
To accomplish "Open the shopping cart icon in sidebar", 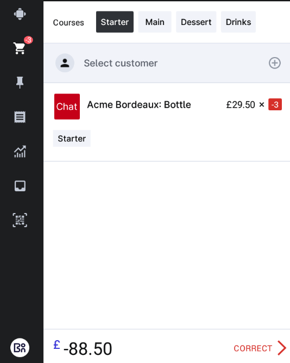I will (20, 48).
